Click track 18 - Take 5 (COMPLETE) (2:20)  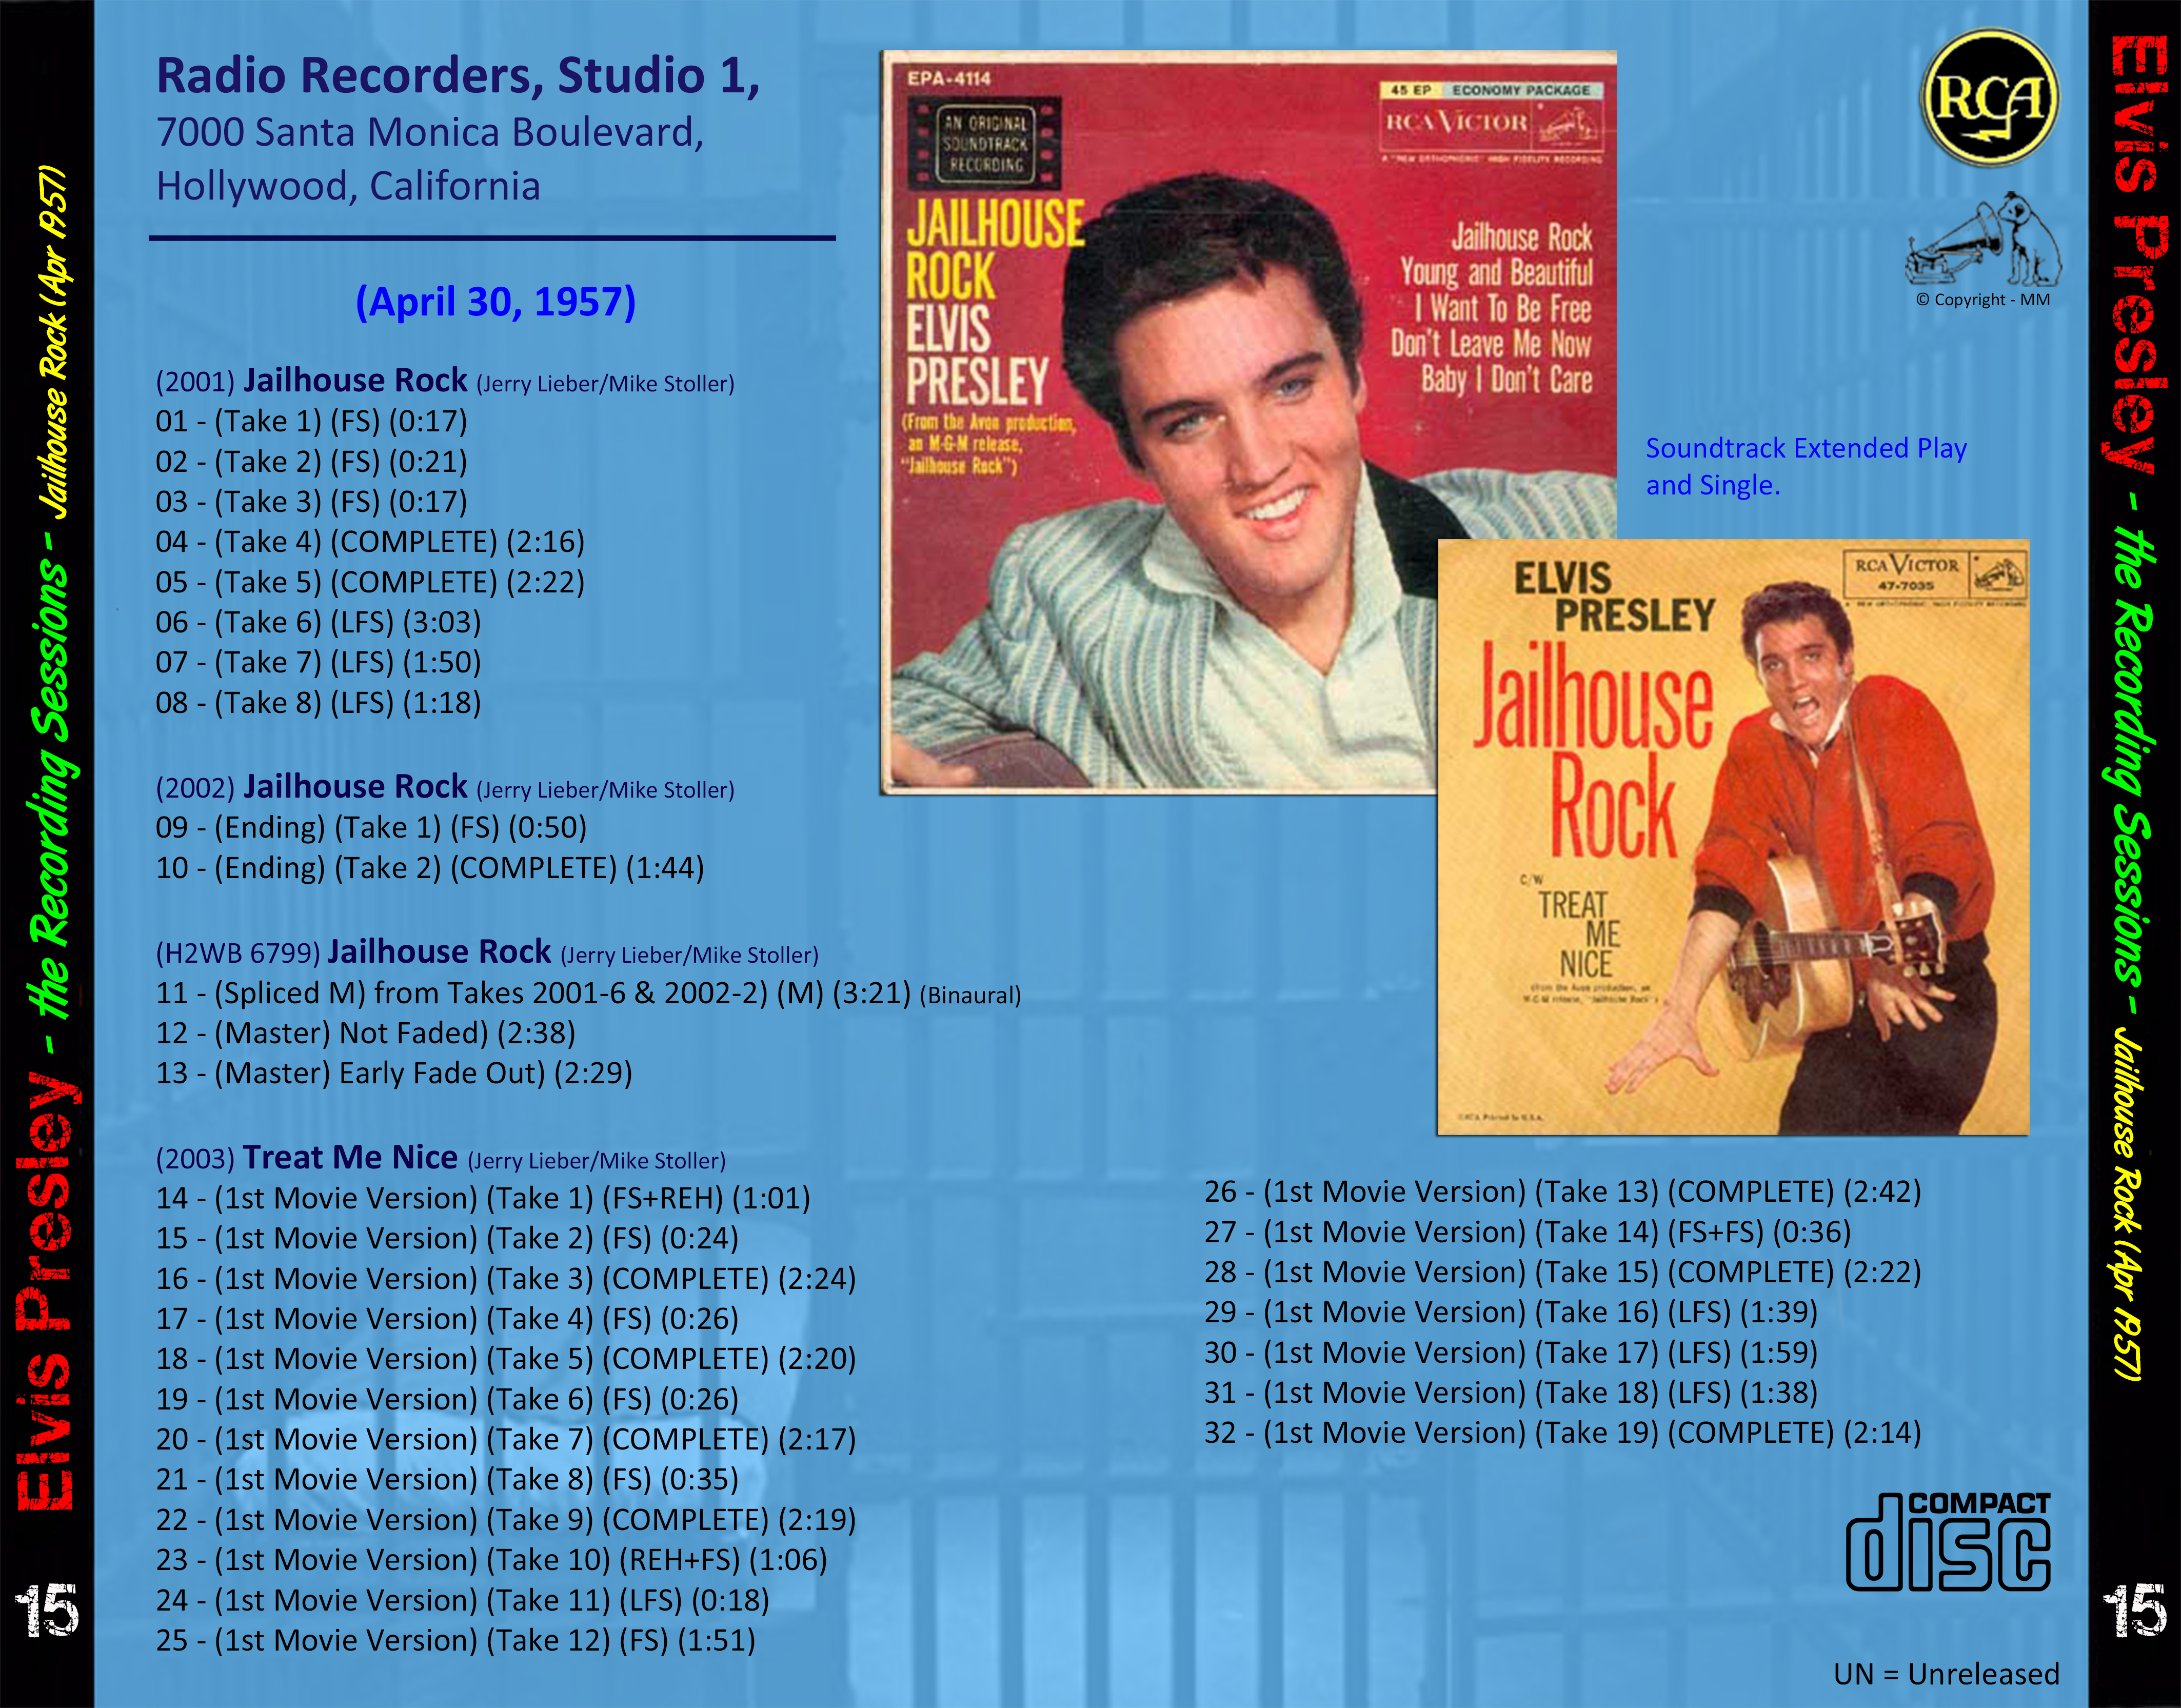pos(506,1359)
